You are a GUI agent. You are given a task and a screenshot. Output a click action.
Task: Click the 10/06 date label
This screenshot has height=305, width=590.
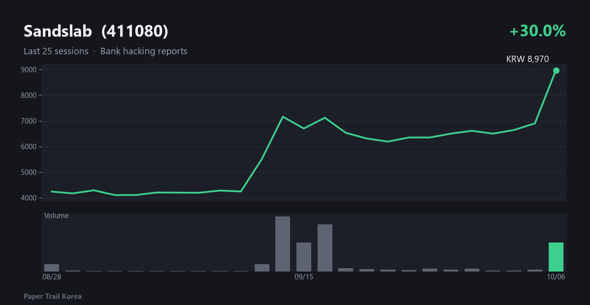(556, 277)
